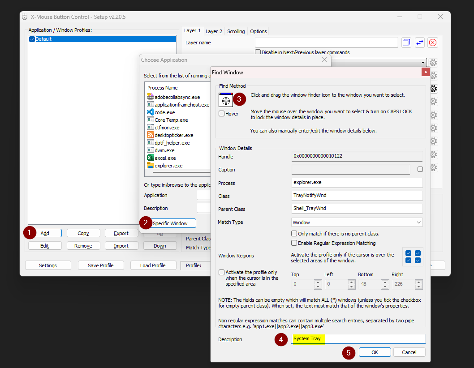This screenshot has height=368, width=474.
Task: Click the Remove button
Action: point(83,246)
